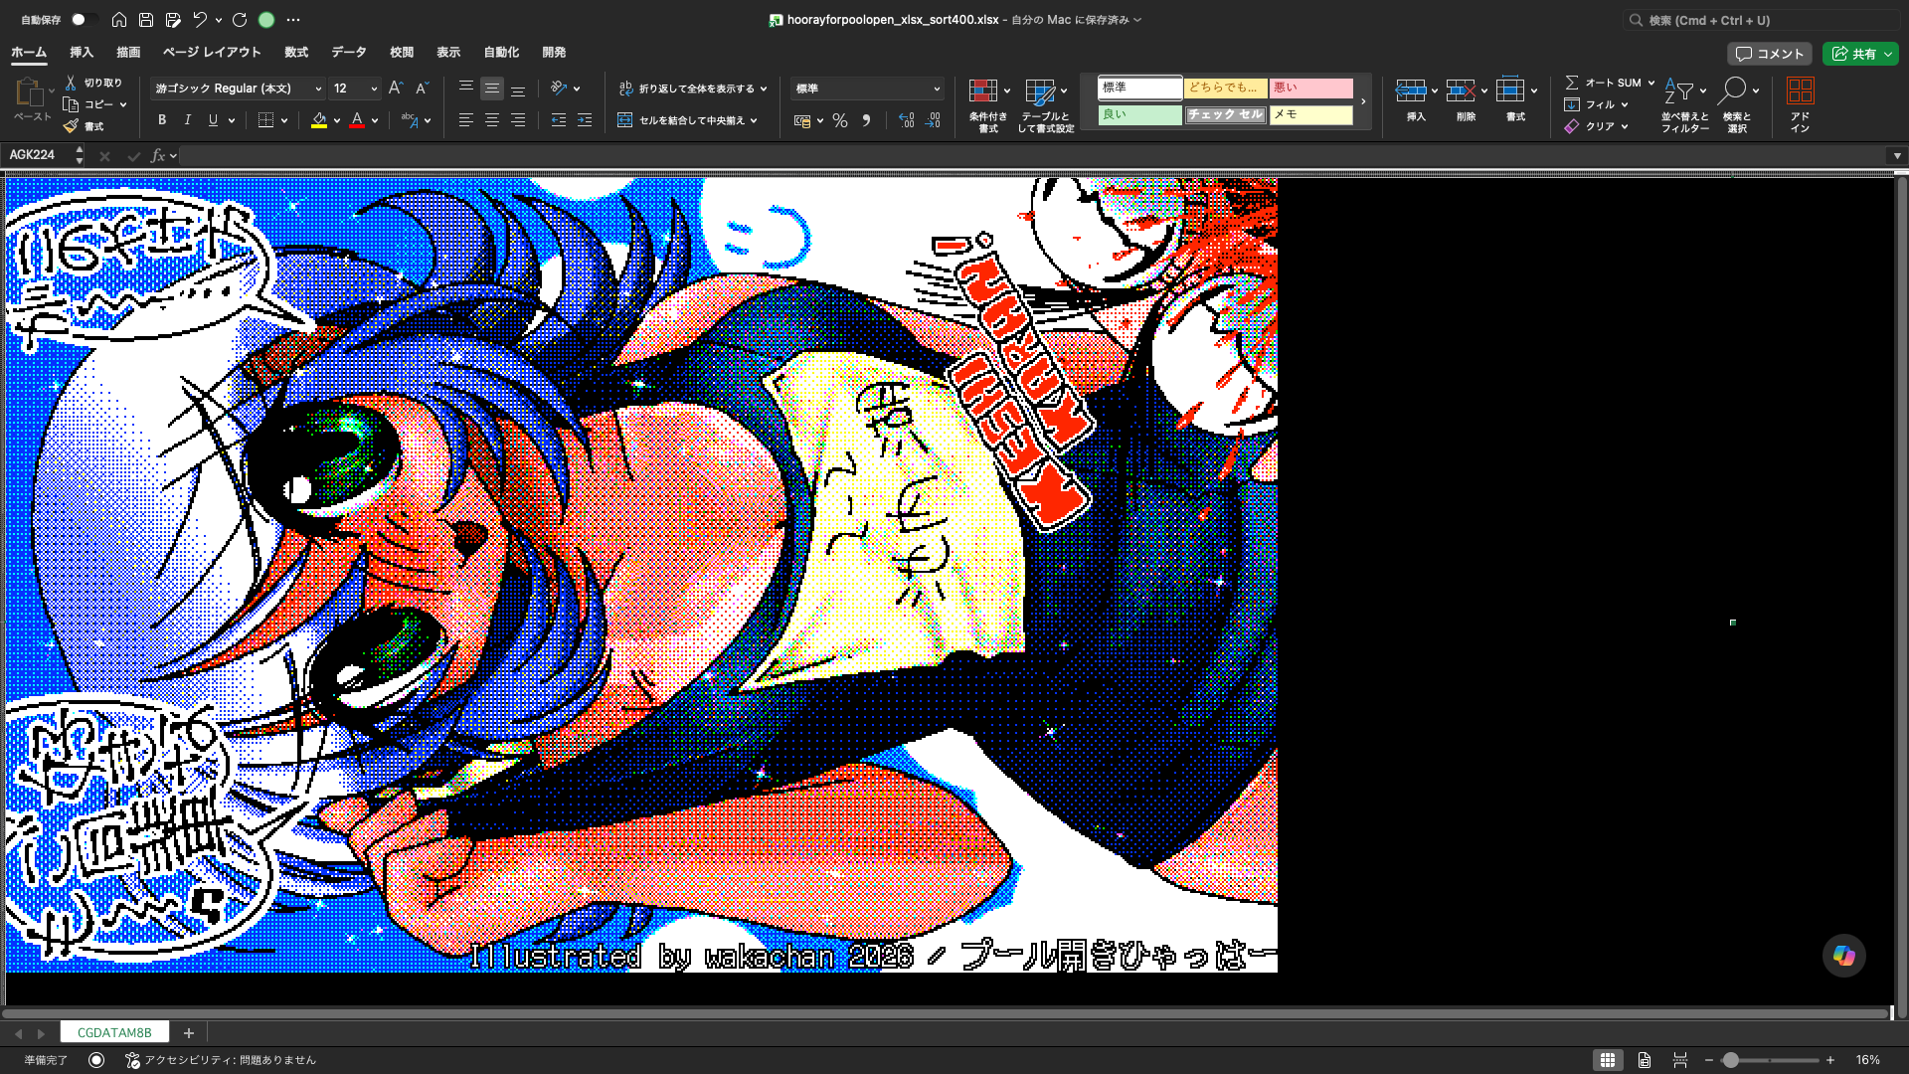Click the Save icon in title bar

coord(146,20)
